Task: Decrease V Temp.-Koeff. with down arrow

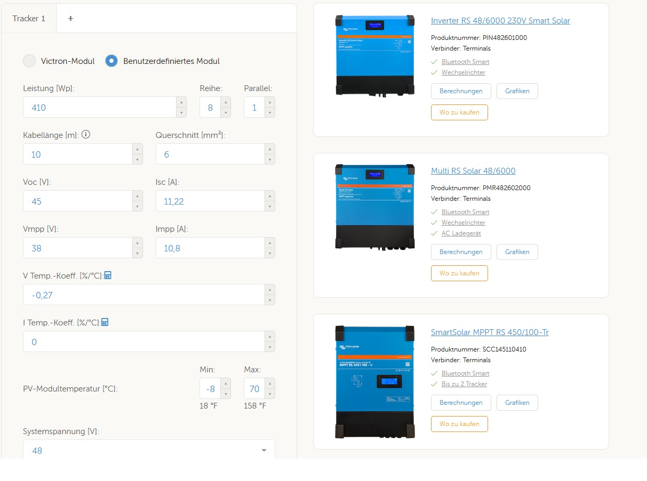Action: click(270, 300)
